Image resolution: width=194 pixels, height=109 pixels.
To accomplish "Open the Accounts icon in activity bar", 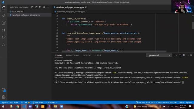I will 4,90.
